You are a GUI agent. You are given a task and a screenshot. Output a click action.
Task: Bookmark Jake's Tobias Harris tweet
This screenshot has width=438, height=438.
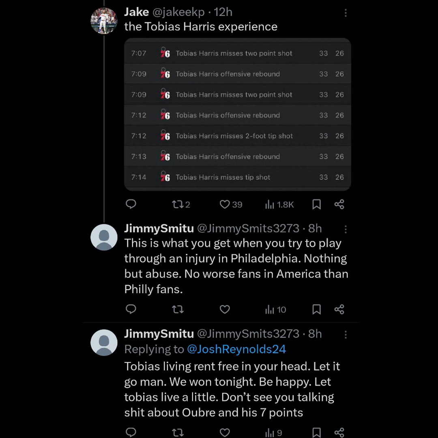317,204
